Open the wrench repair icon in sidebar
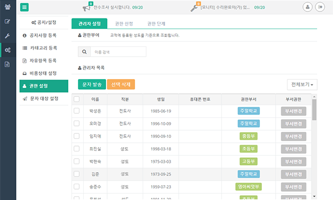This screenshot has width=333, height=200. (x=8, y=36)
